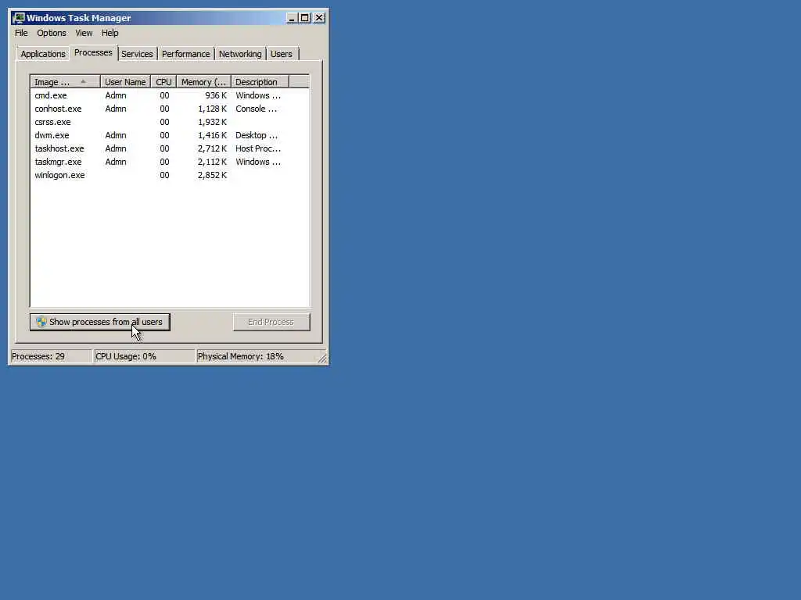Screen dimensions: 801x600
Task: Sort by Description column header
Action: [x=260, y=82]
